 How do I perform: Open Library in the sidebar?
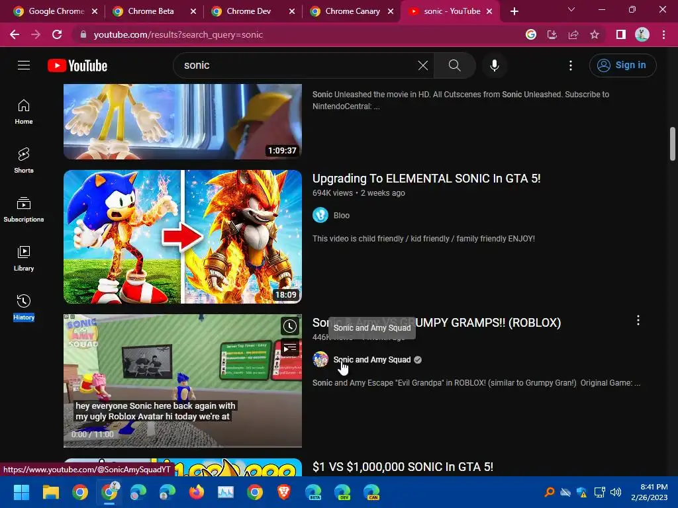(x=24, y=259)
